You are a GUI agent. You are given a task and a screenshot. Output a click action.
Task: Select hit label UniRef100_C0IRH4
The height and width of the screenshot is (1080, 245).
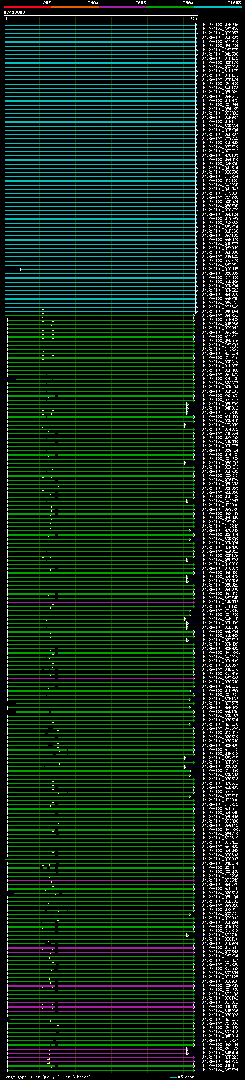click(220, 105)
